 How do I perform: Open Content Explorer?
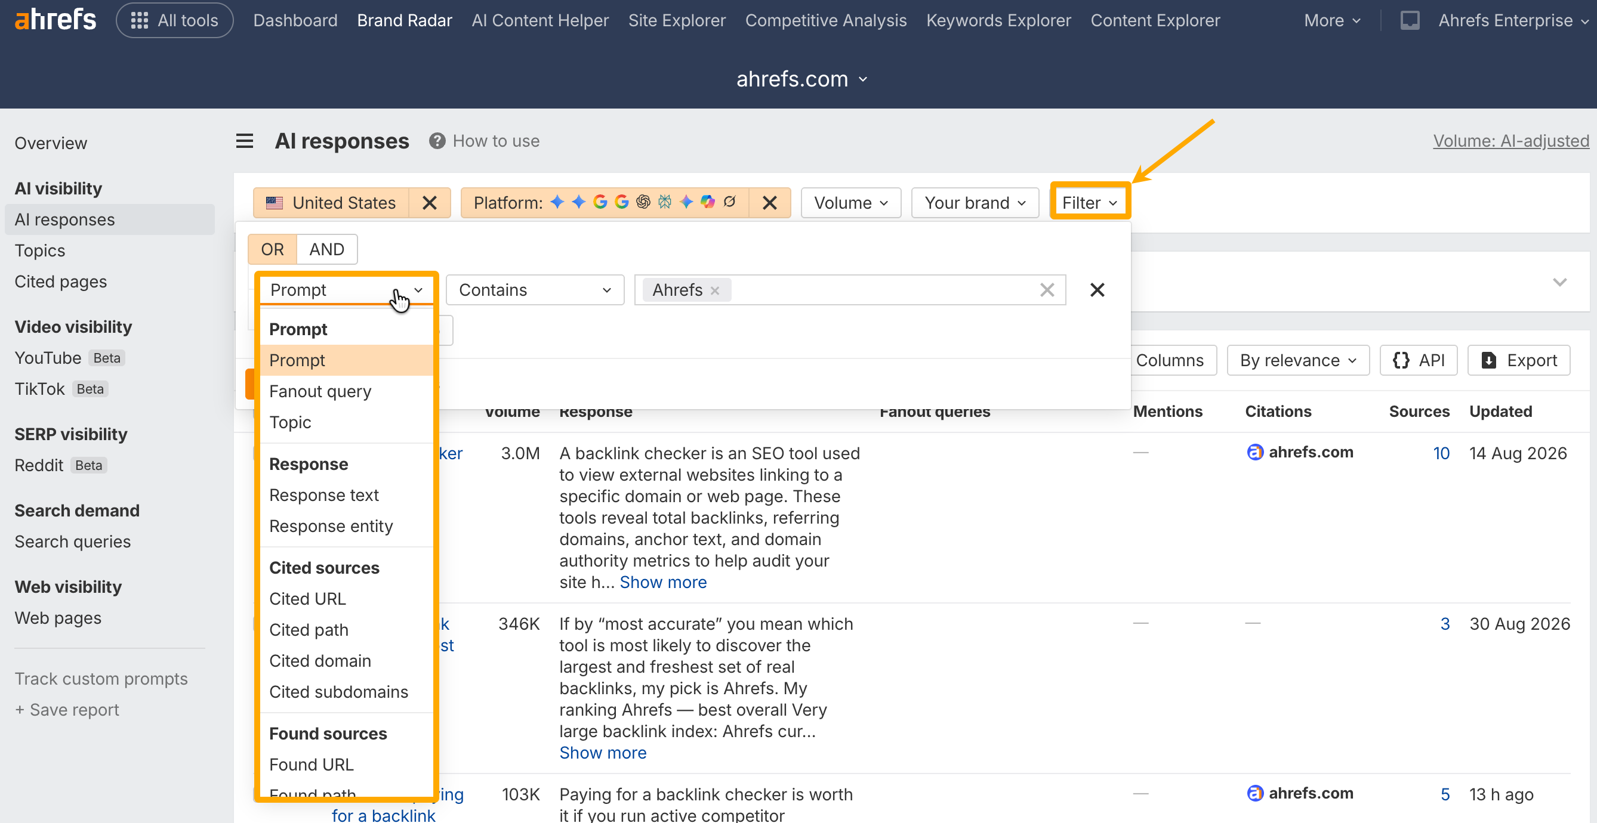pyautogui.click(x=1155, y=20)
